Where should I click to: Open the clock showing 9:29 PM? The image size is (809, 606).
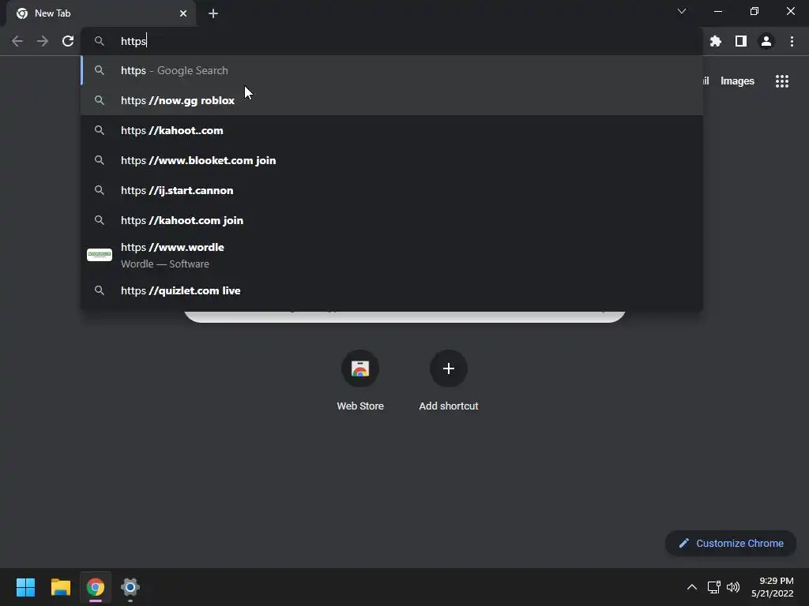[x=773, y=587]
